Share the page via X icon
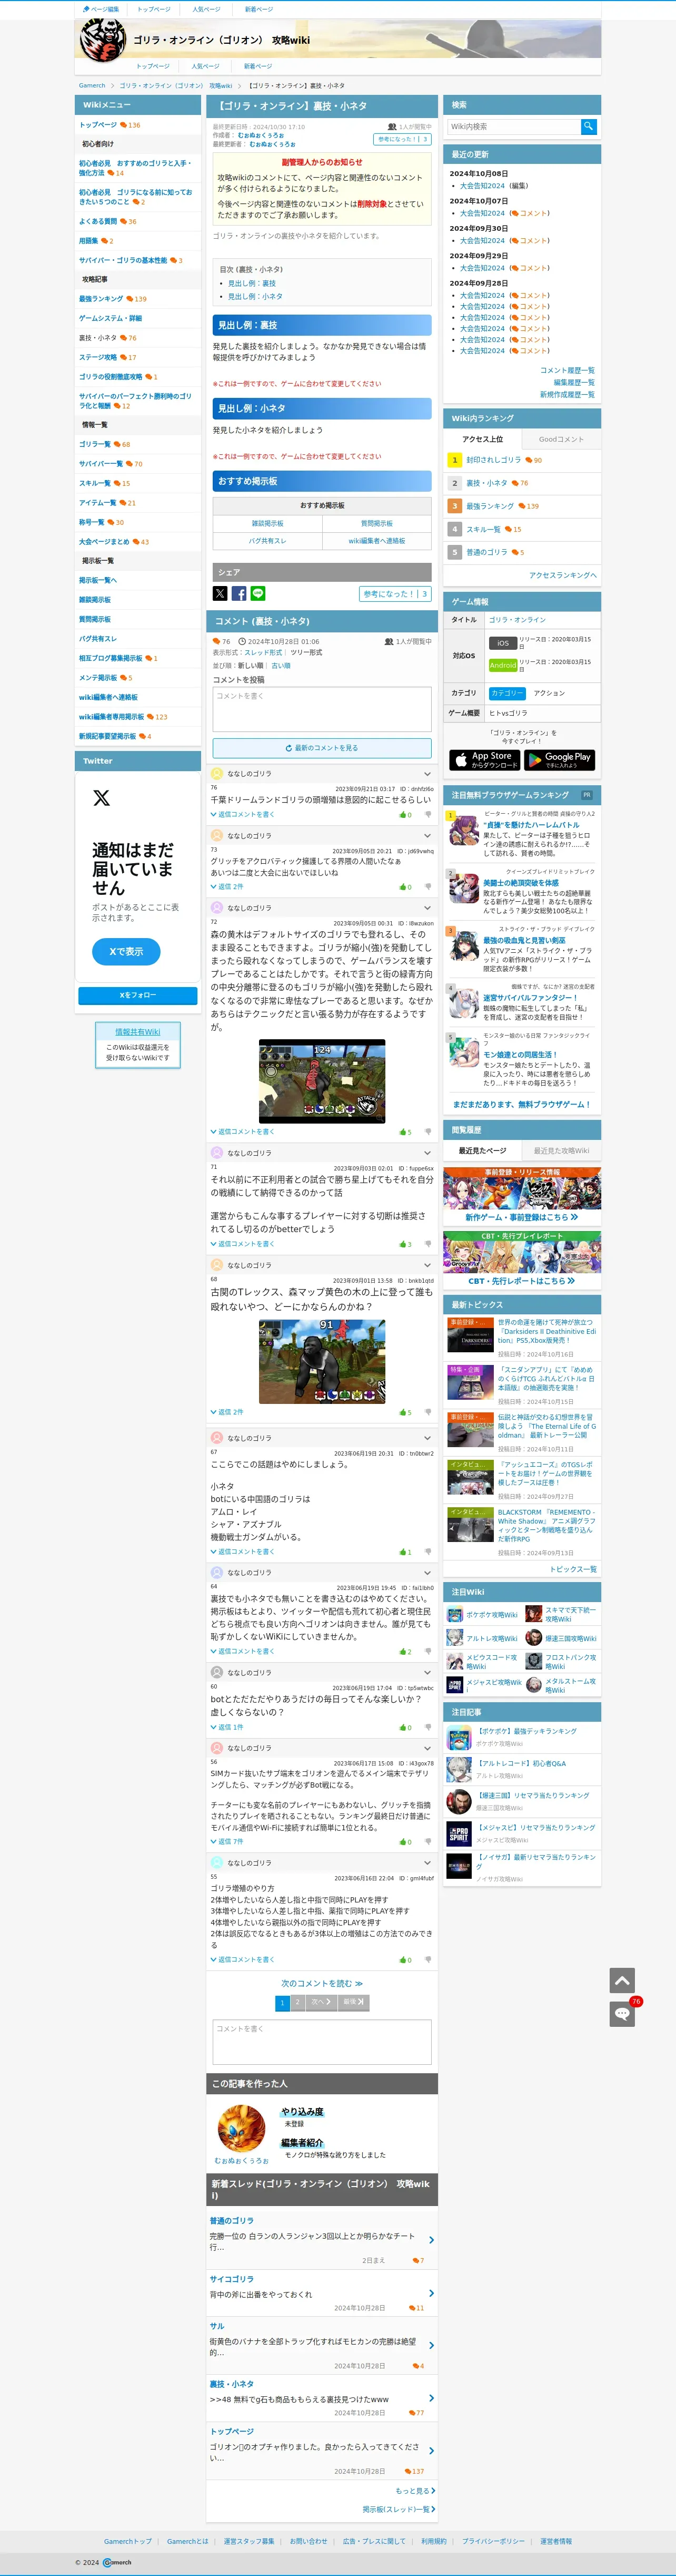This screenshot has width=676, height=2576. point(220,594)
